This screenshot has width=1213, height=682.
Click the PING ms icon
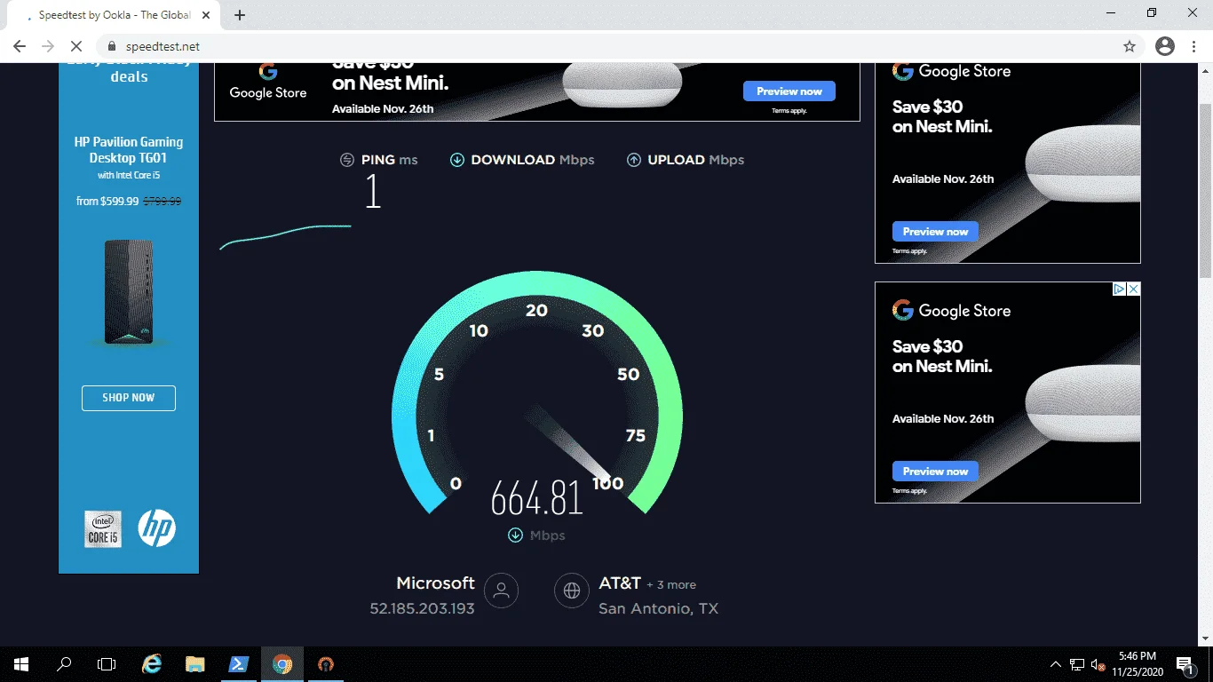click(347, 160)
